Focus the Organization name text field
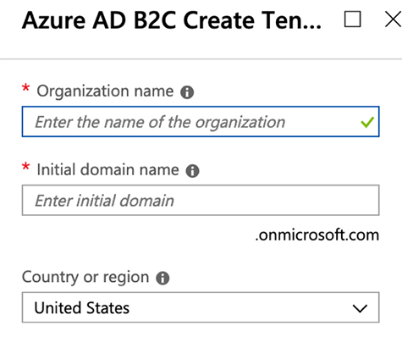This screenshot has height=348, width=402. [201, 122]
